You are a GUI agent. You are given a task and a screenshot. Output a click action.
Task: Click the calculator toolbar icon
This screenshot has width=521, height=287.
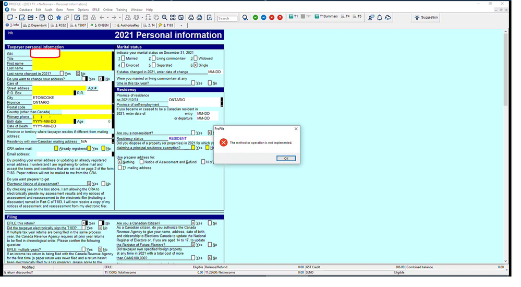pyautogui.click(x=86, y=18)
